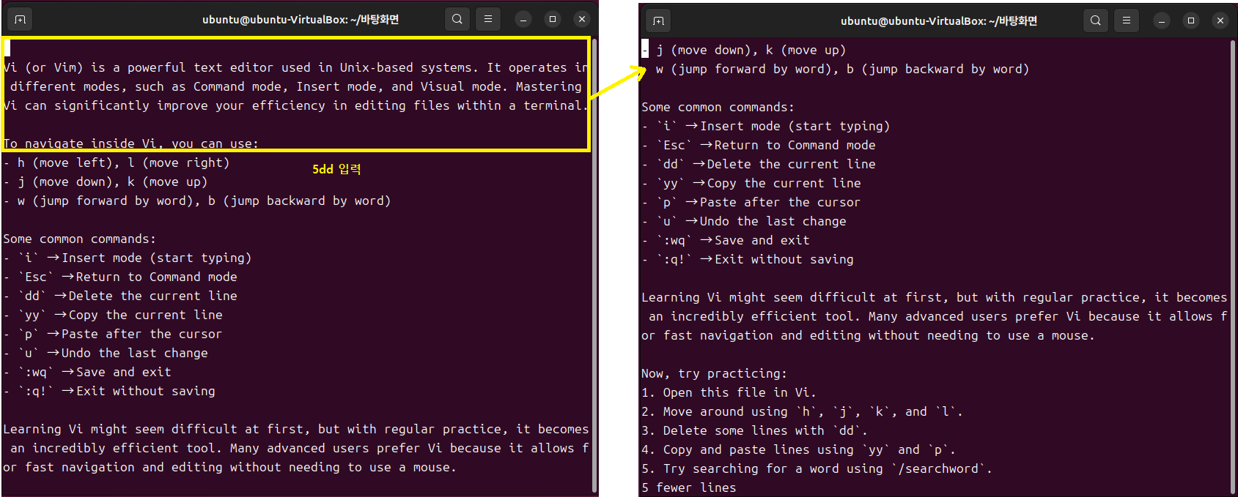The width and height of the screenshot is (1238, 497).
Task: Close the right terminal window
Action: pyautogui.click(x=1220, y=20)
